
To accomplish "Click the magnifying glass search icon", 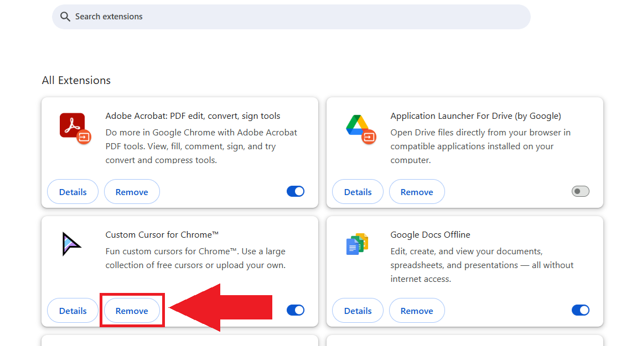I will click(x=65, y=17).
